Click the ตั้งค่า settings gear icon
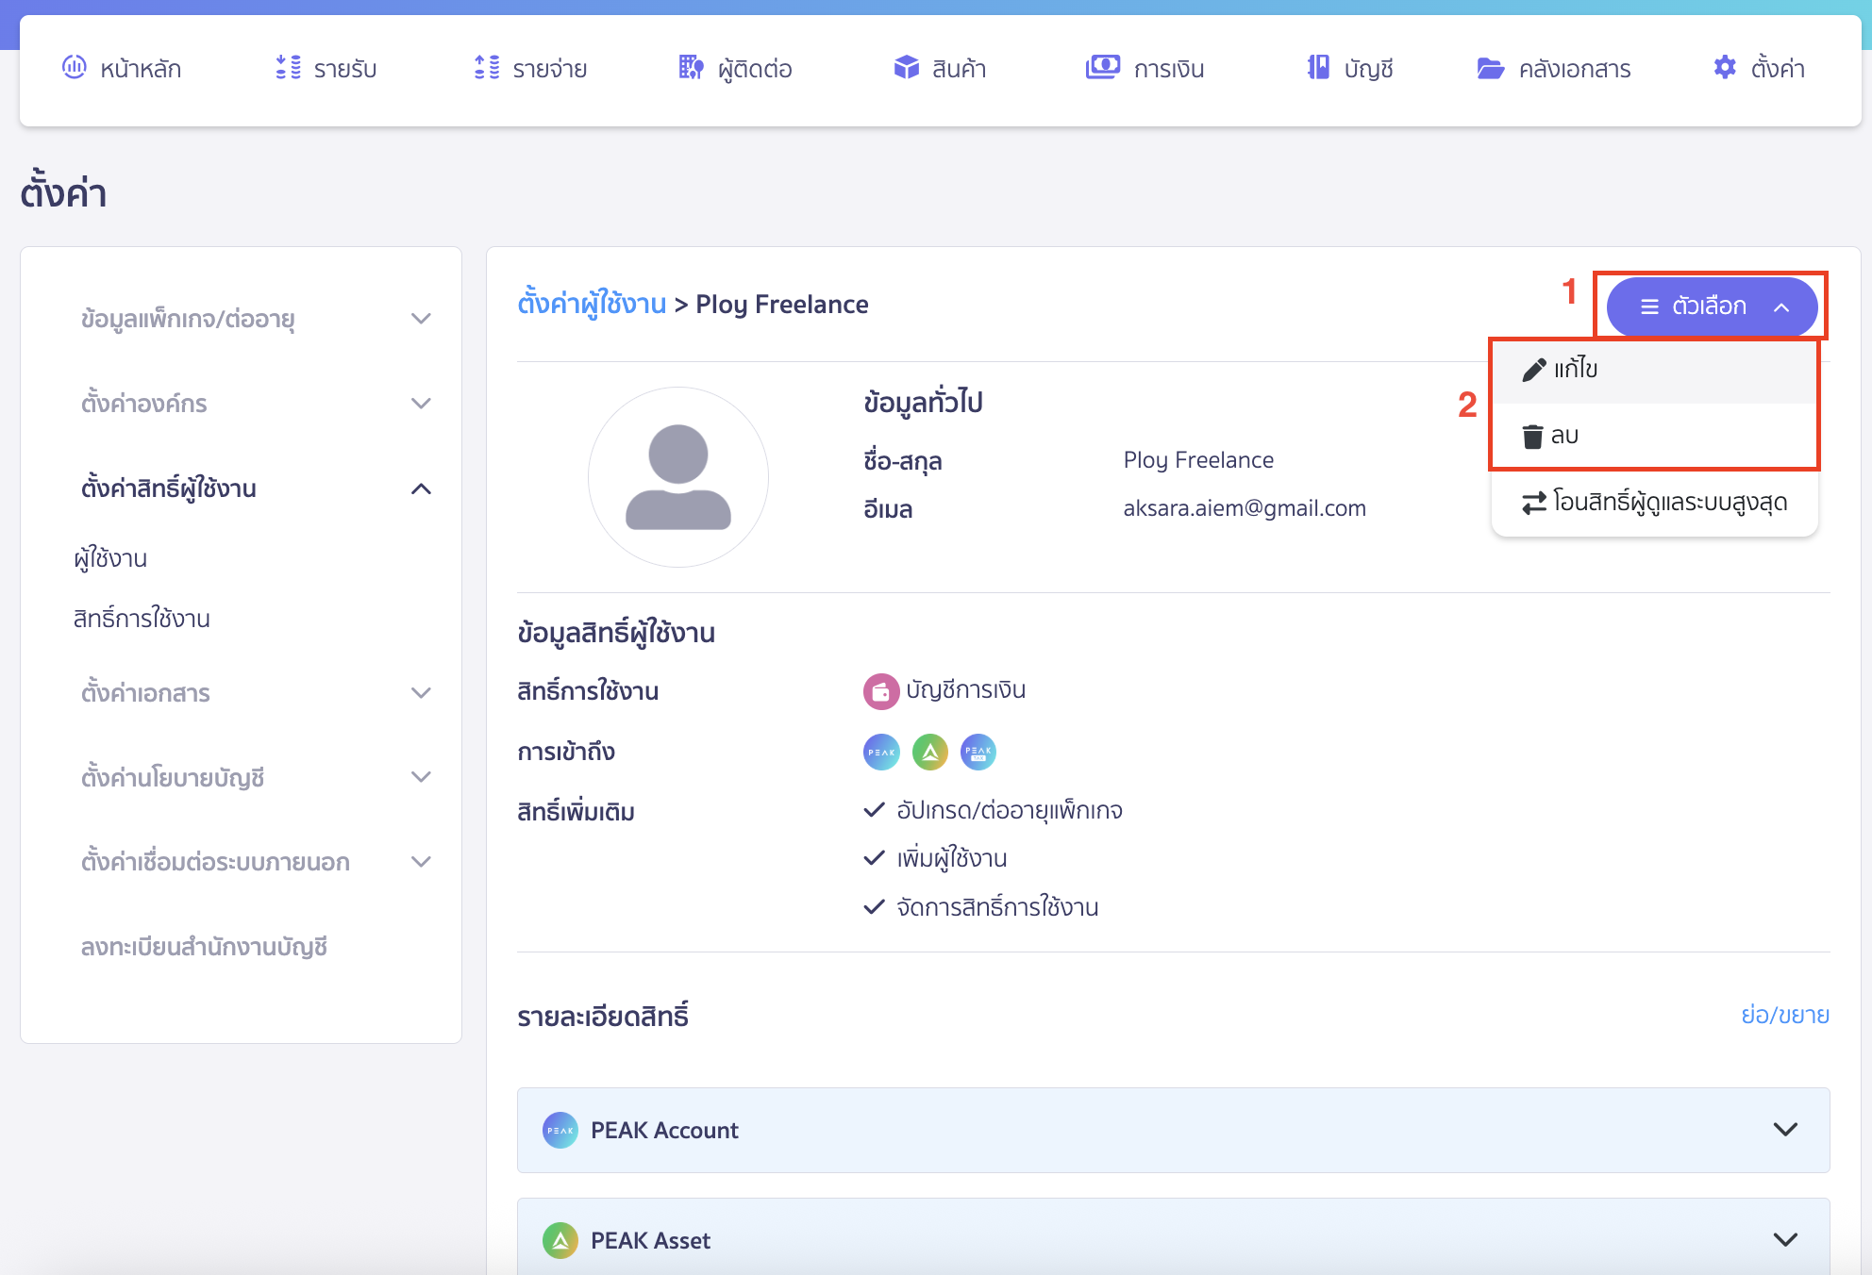This screenshot has width=1872, height=1275. (x=1724, y=67)
